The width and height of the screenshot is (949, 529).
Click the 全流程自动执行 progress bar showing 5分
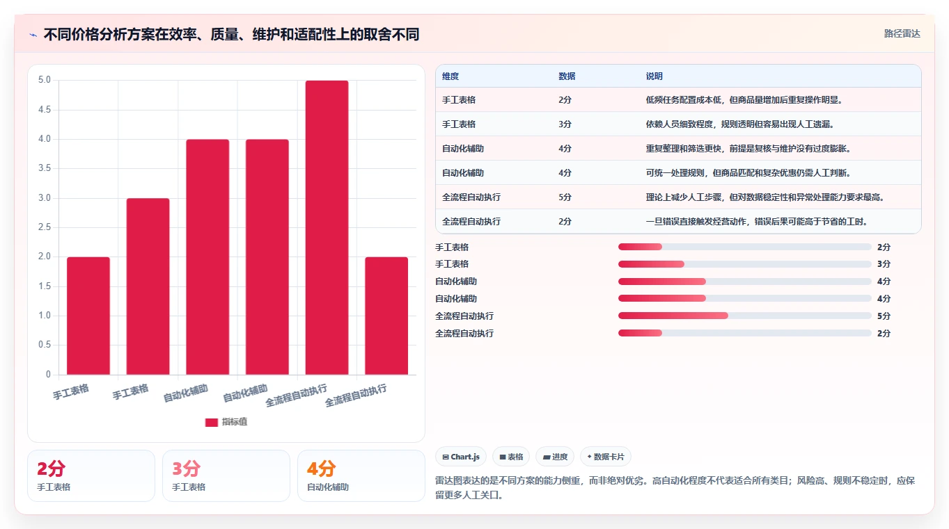(x=745, y=316)
